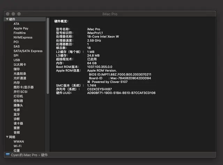The width and height of the screenshot is (223, 165).
Task: Collapse the 网络 section triangle
Action: 7,137
